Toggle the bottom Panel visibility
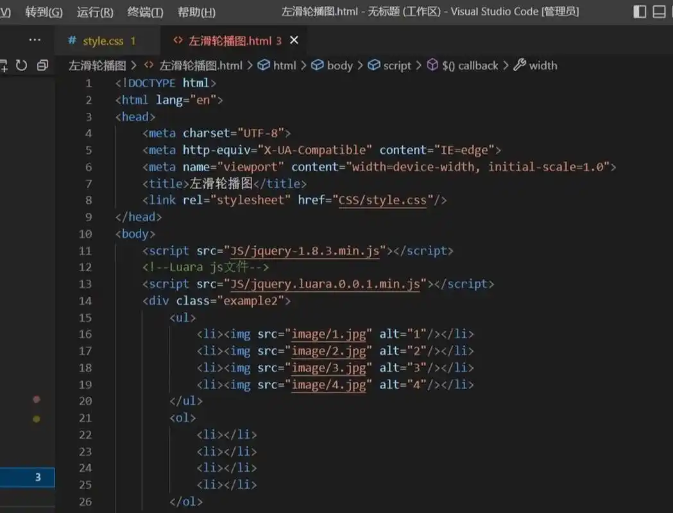Viewport: 673px width, 513px height. pyautogui.click(x=660, y=11)
